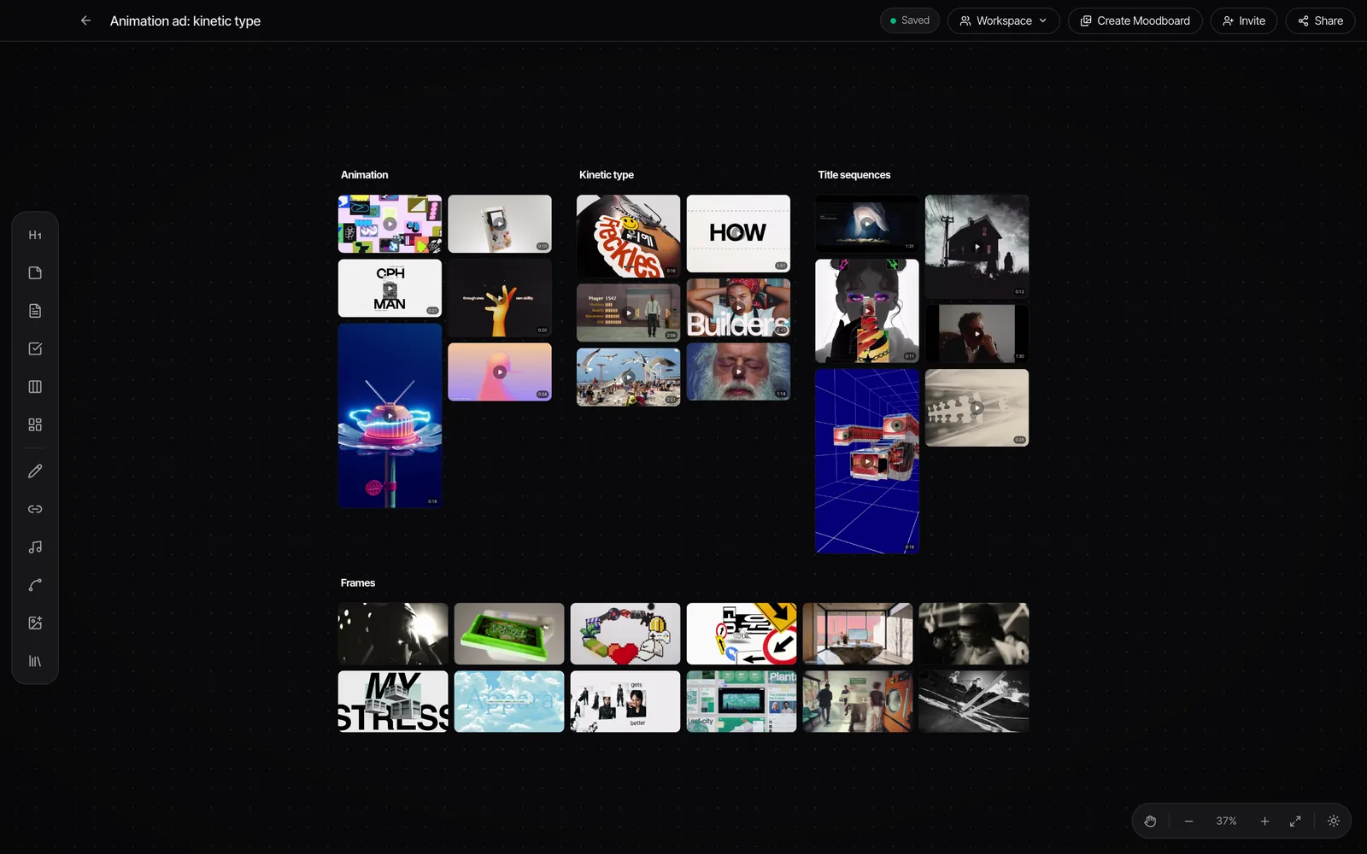This screenshot has width=1367, height=854.
Task: Select the connector line tool
Action: click(x=35, y=585)
